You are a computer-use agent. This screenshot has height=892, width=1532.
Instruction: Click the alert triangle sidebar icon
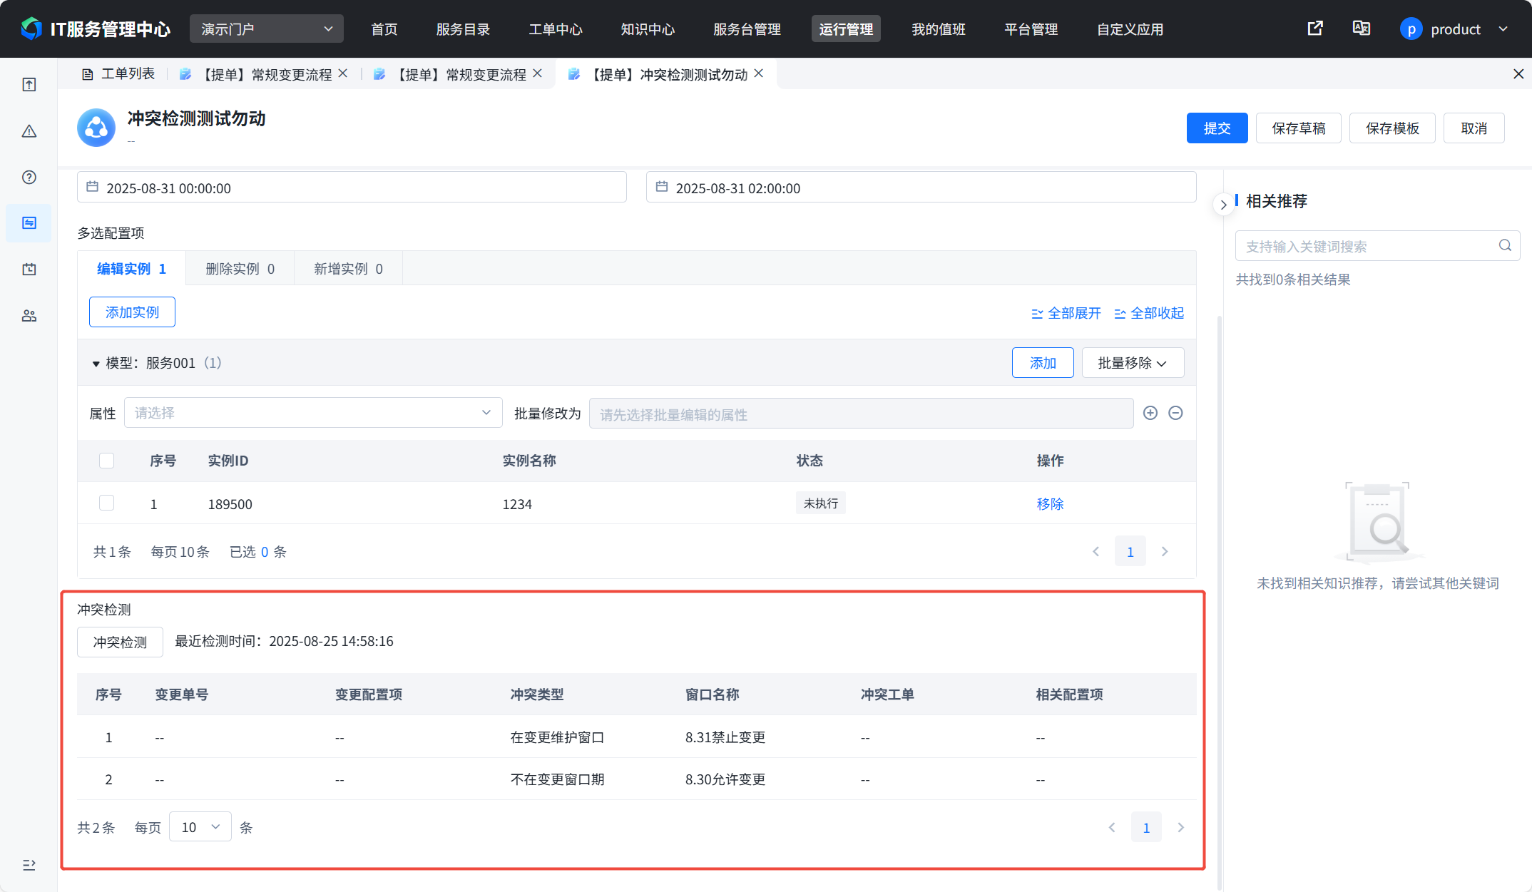coord(29,131)
